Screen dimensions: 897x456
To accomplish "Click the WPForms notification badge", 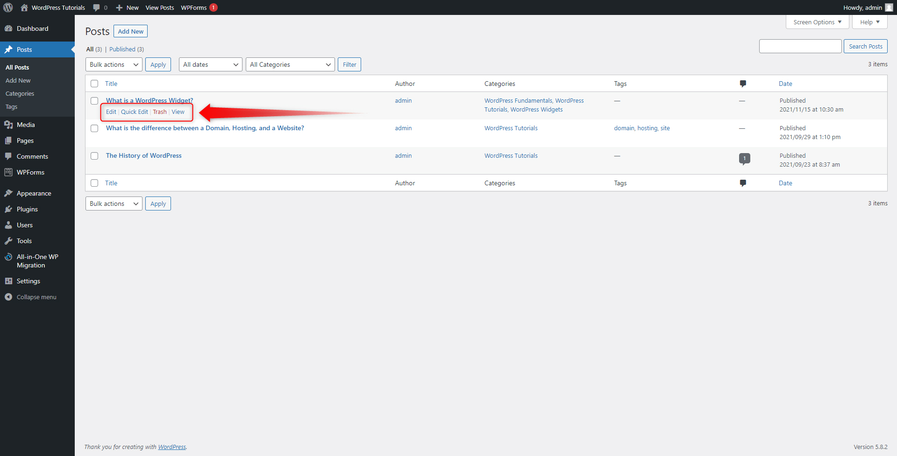I will pyautogui.click(x=214, y=7).
